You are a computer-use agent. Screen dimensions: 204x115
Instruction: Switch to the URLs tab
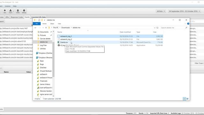7,17
